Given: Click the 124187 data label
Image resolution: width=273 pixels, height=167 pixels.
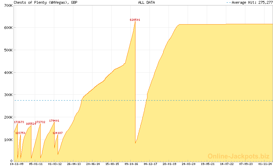Looking at the screenshot, I should click(58, 133).
